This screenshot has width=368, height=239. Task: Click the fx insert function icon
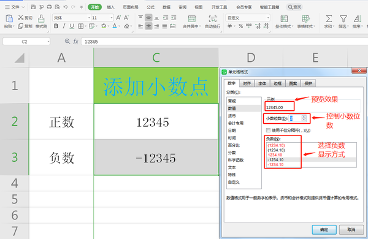(75, 42)
